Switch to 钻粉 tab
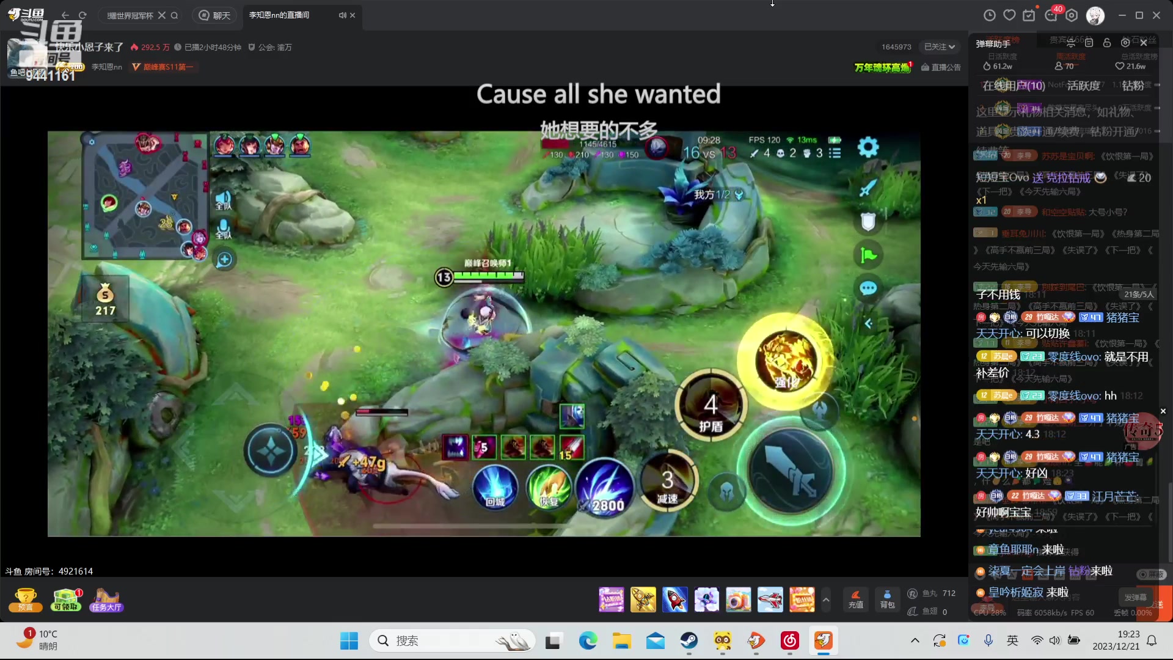The image size is (1173, 660). tap(1133, 86)
